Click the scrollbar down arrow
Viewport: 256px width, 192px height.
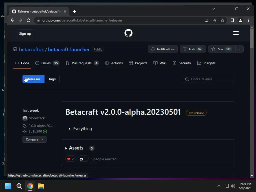(252, 176)
